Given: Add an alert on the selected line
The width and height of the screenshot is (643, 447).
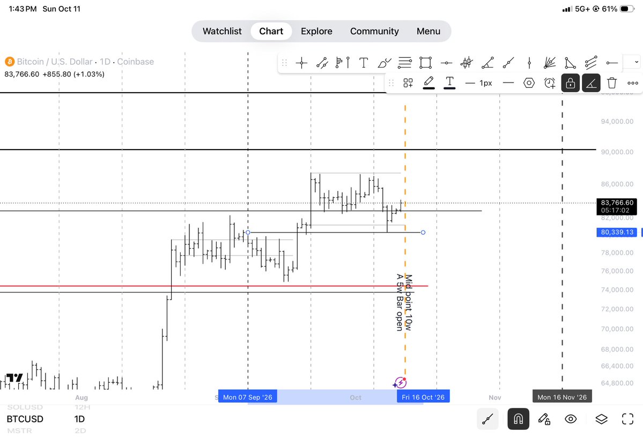Looking at the screenshot, I should tap(550, 83).
